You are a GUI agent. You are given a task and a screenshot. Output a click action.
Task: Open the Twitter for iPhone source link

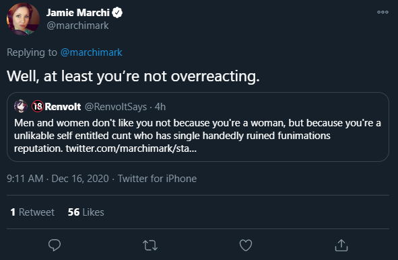tap(157, 179)
